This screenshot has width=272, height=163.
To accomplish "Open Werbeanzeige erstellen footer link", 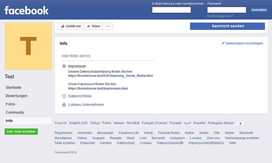I will point(242,138).
